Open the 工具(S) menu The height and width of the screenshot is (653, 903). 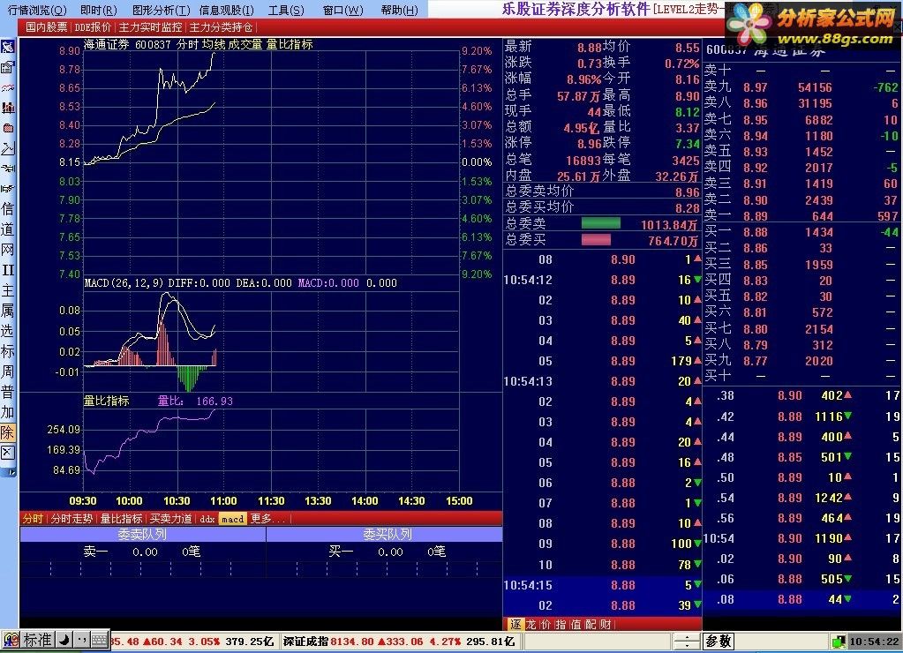tap(286, 10)
